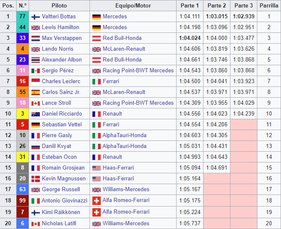Open the Sebastian Vettel link
The height and width of the screenshot is (229, 281).
coord(62,124)
